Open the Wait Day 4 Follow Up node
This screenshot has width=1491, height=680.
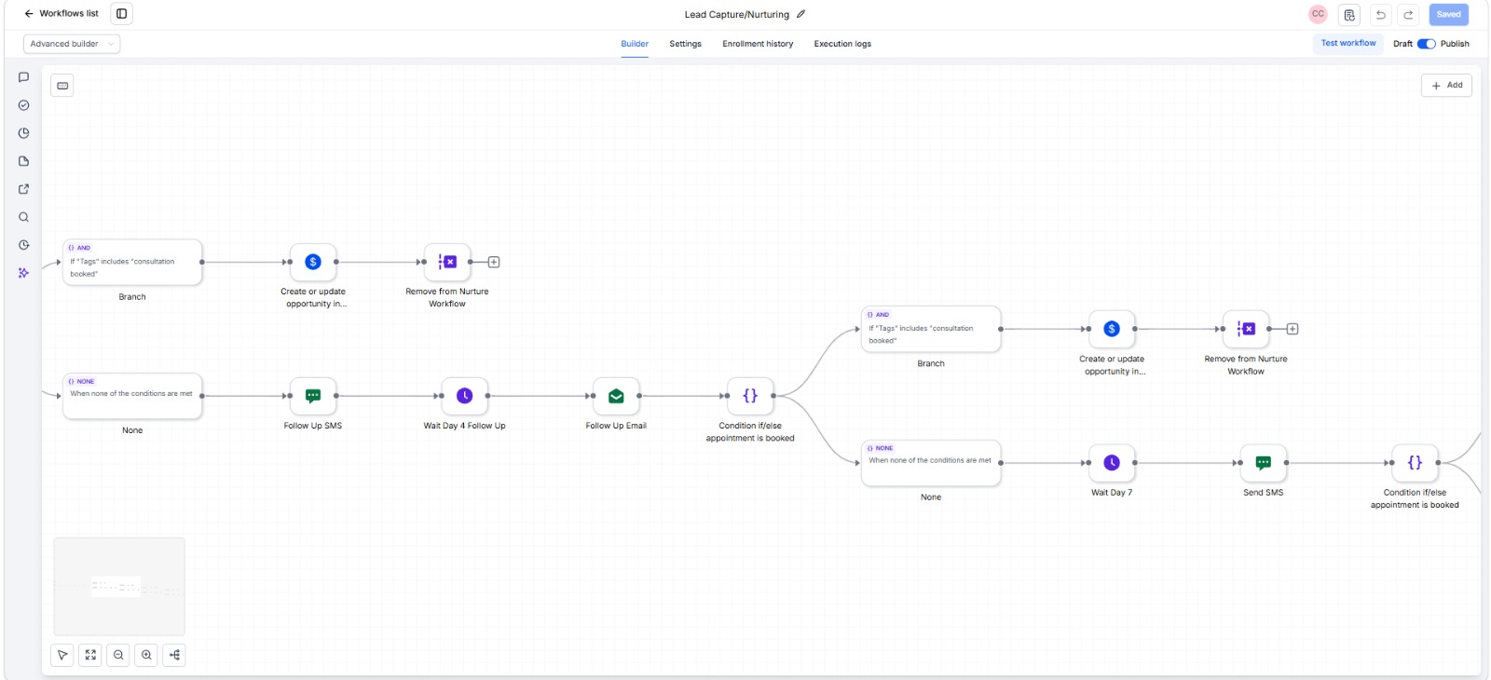click(464, 396)
